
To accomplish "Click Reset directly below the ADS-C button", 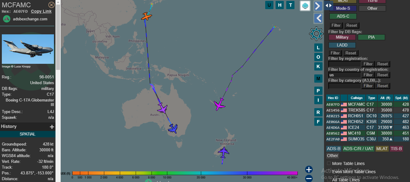I will click(x=351, y=25).
